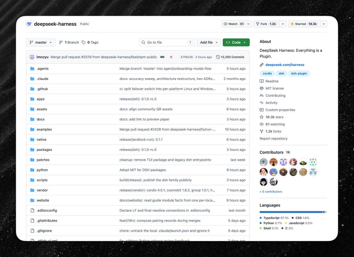
Task: Click the Readme book icon
Action: (261, 81)
